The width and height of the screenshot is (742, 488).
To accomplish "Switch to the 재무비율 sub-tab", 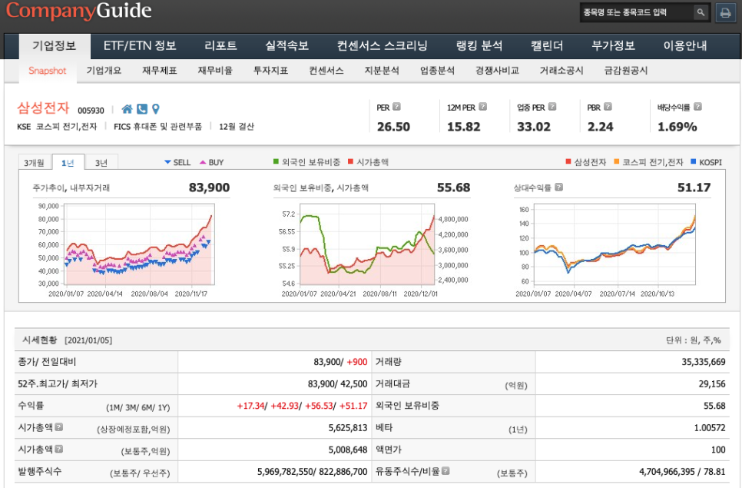I will (215, 71).
